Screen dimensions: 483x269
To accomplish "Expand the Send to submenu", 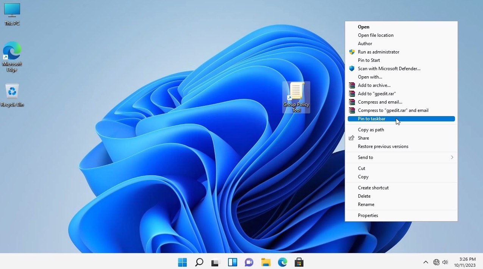I will point(401,157).
